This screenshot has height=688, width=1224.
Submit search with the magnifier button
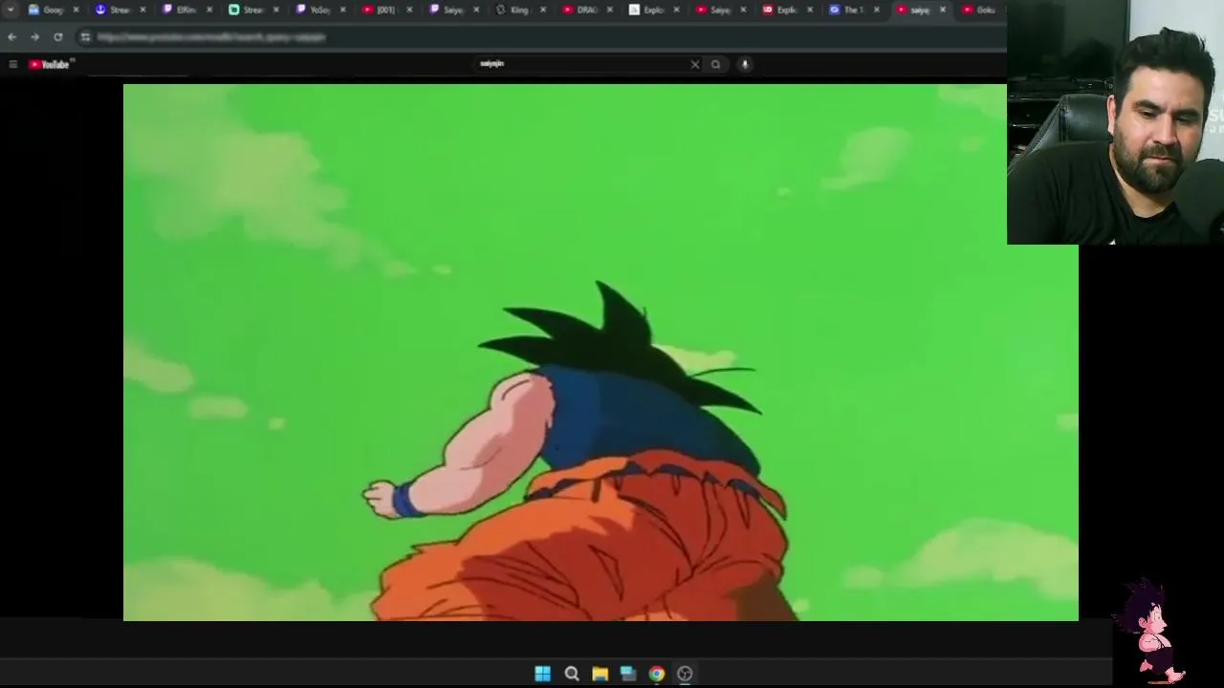point(715,64)
